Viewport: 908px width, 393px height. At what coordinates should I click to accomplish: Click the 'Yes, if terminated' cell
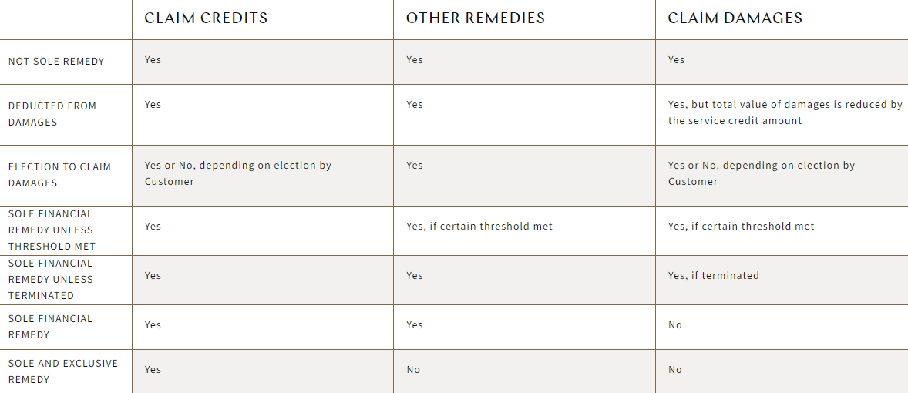713,275
